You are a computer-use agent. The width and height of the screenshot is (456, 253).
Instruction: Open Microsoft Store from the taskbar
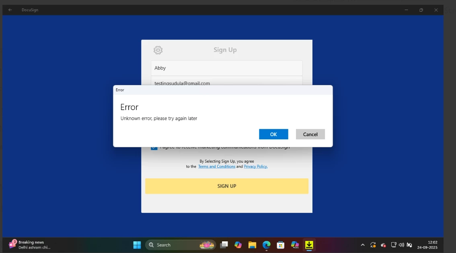(280, 245)
